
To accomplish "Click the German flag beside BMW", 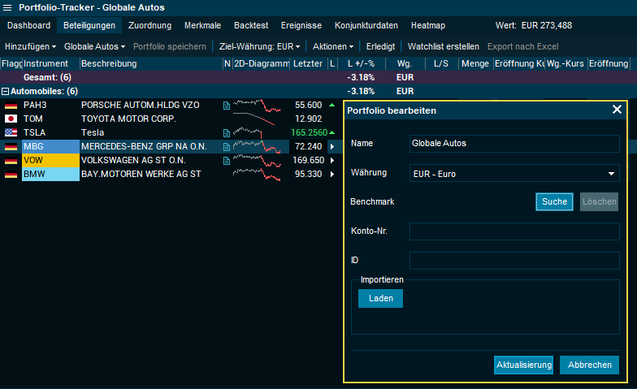I will click(11, 175).
